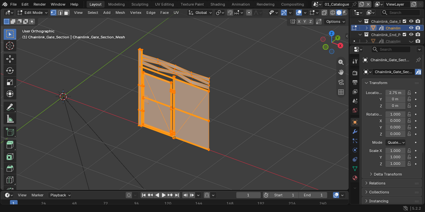Viewport: 425px width, 212px height.
Task: Open the Playback dropdown
Action: coord(60,195)
